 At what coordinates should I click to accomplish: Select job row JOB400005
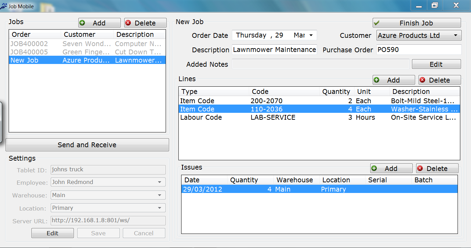(87, 52)
